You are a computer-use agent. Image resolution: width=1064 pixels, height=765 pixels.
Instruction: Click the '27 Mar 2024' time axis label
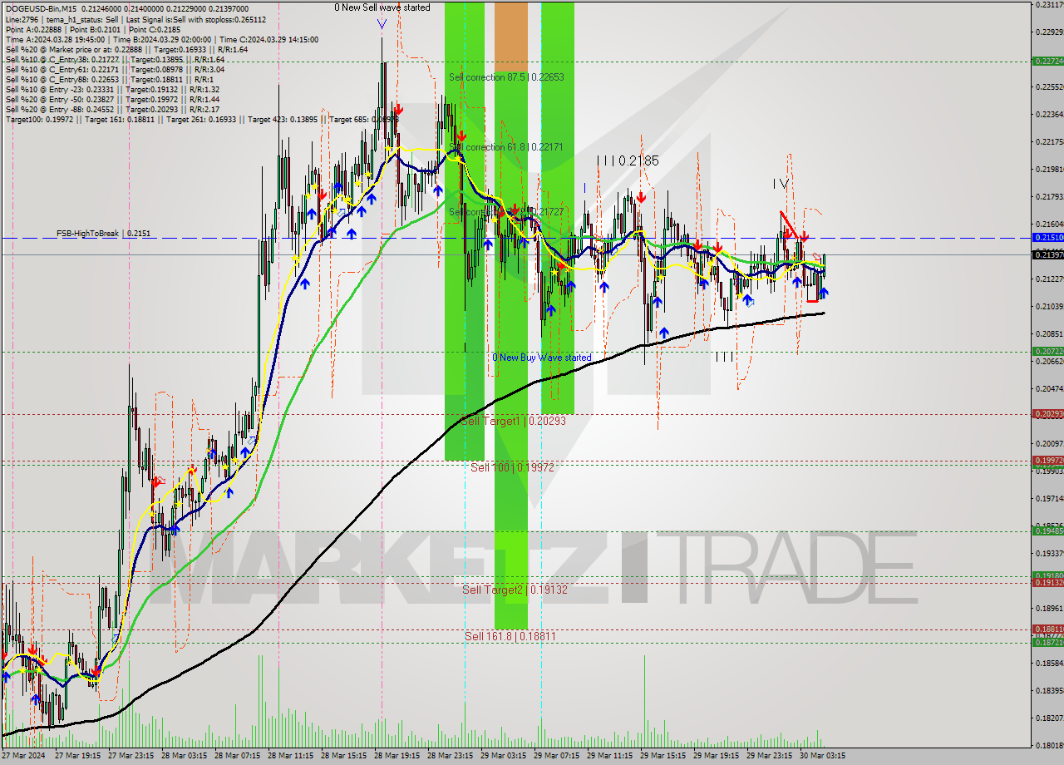[x=25, y=756]
